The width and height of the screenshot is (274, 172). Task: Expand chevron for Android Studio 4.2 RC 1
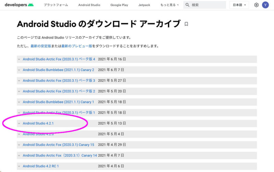tap(19, 166)
